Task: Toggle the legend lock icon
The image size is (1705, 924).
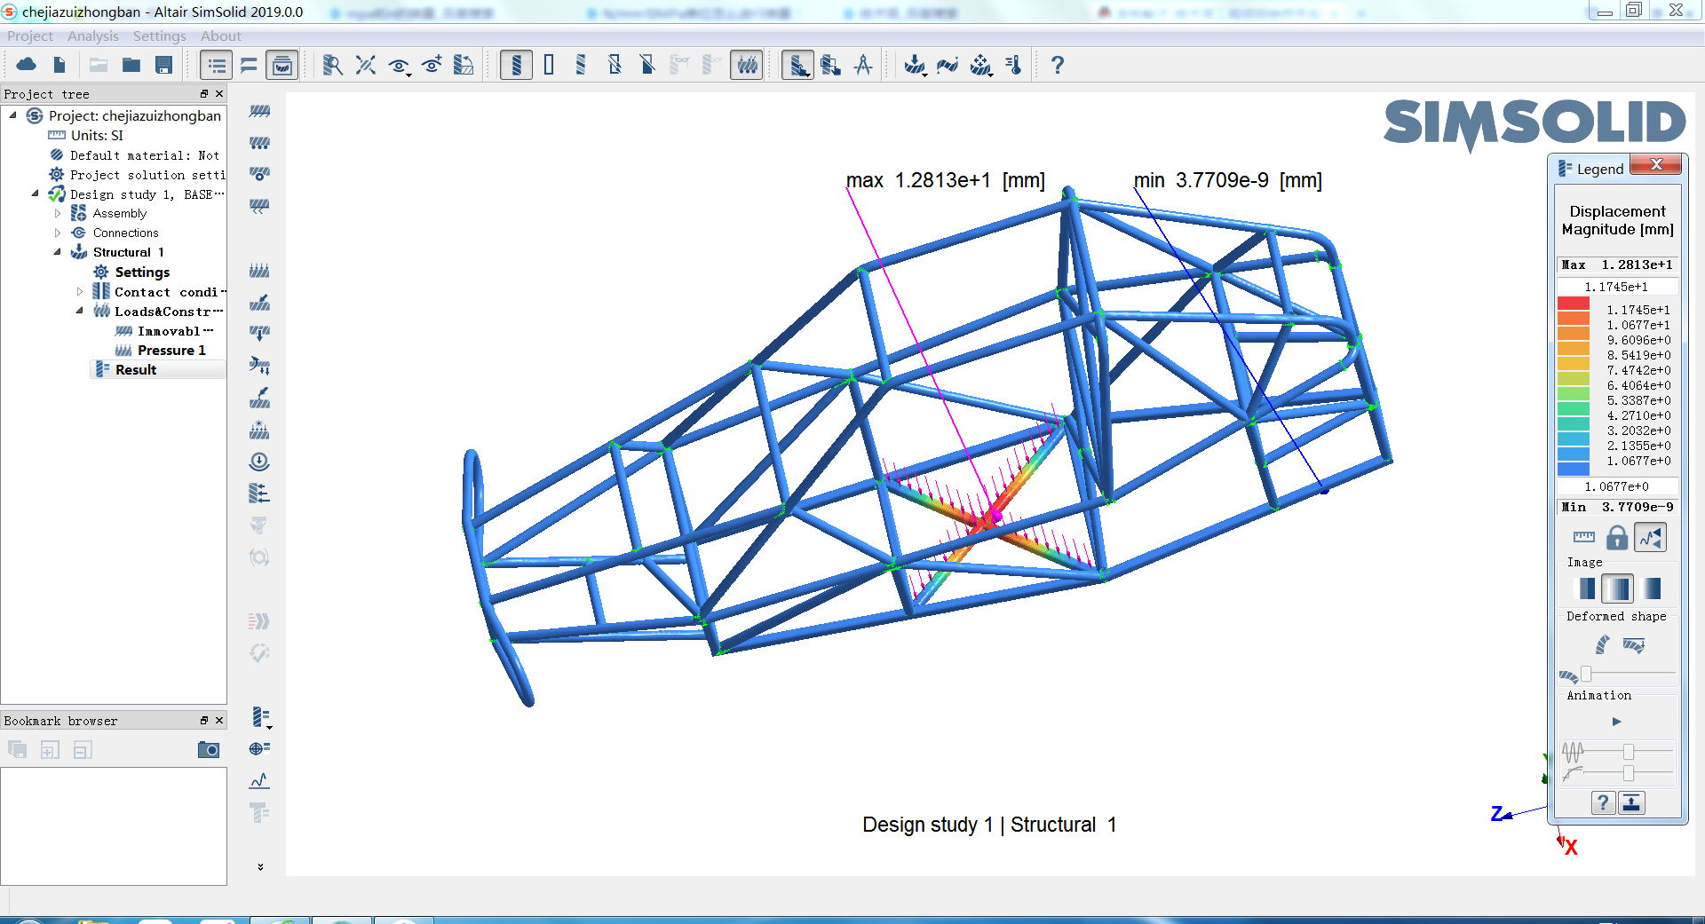Action: 1617,538
